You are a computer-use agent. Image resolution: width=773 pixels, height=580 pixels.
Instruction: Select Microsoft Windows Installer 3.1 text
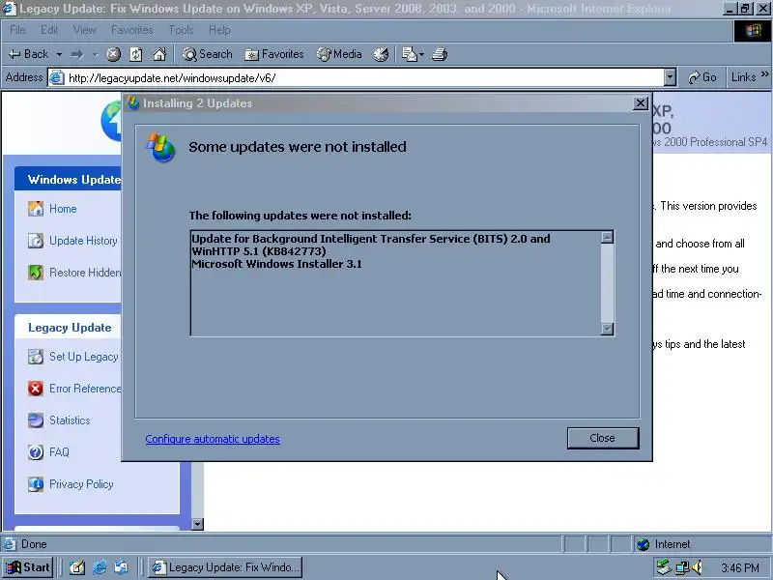276,264
